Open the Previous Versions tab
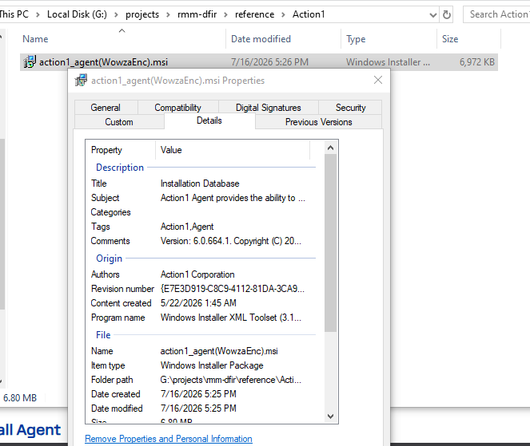This screenshot has width=530, height=446. click(318, 122)
